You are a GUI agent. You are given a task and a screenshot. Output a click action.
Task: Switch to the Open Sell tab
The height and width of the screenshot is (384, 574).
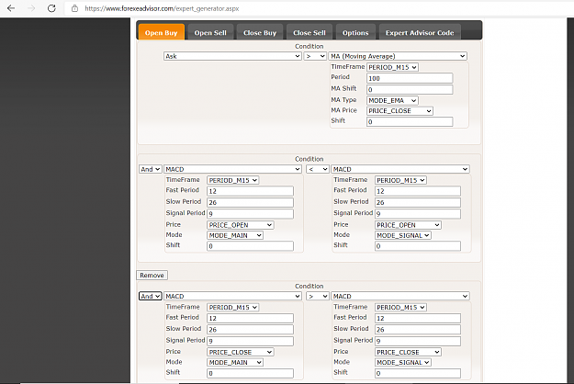tap(210, 32)
